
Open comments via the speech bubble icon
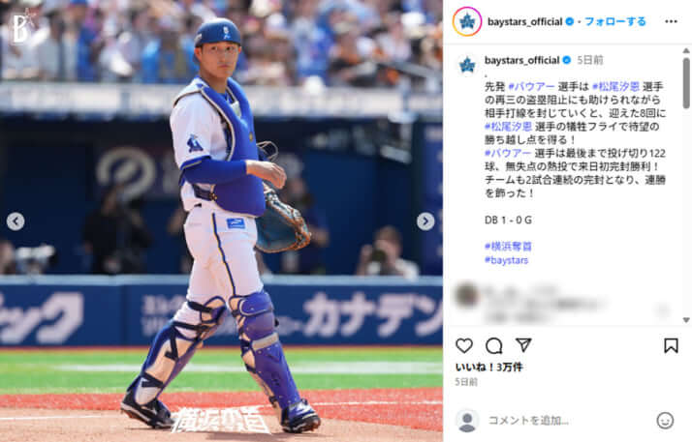pos(494,345)
